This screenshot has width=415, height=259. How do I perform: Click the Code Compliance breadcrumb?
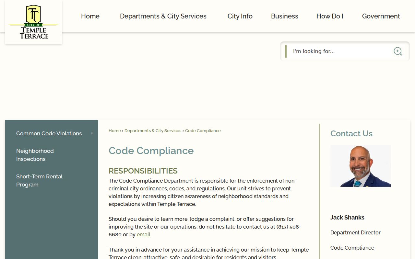203,130
